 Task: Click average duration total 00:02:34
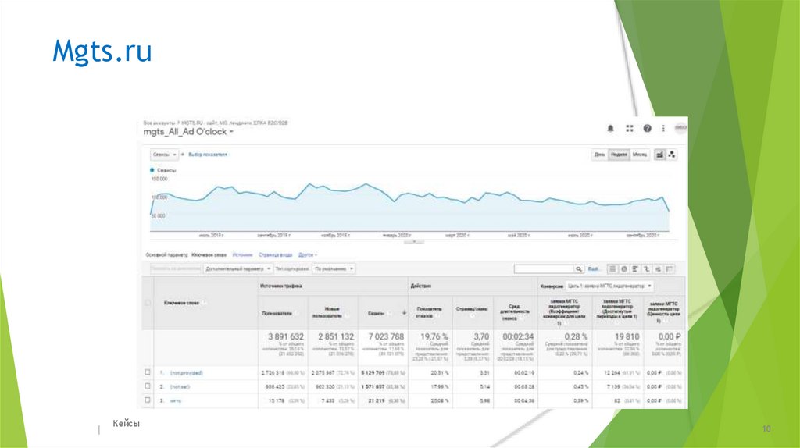(518, 337)
